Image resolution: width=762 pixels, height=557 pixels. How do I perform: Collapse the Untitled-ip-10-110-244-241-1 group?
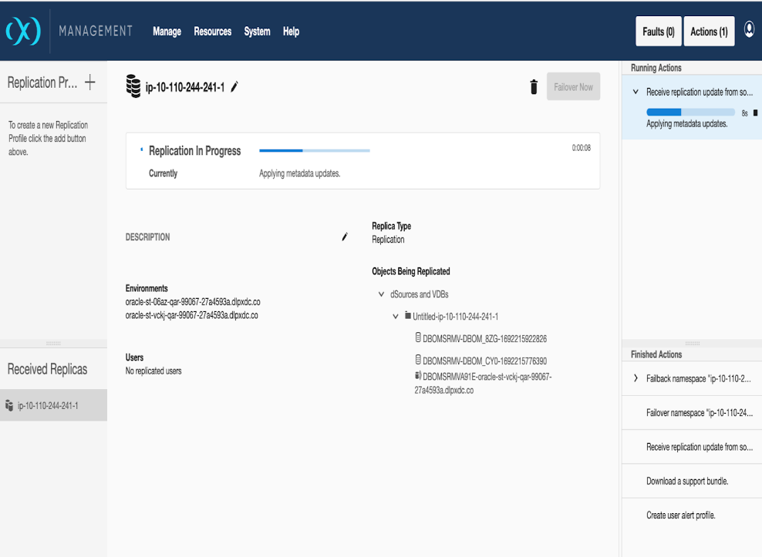coord(396,316)
